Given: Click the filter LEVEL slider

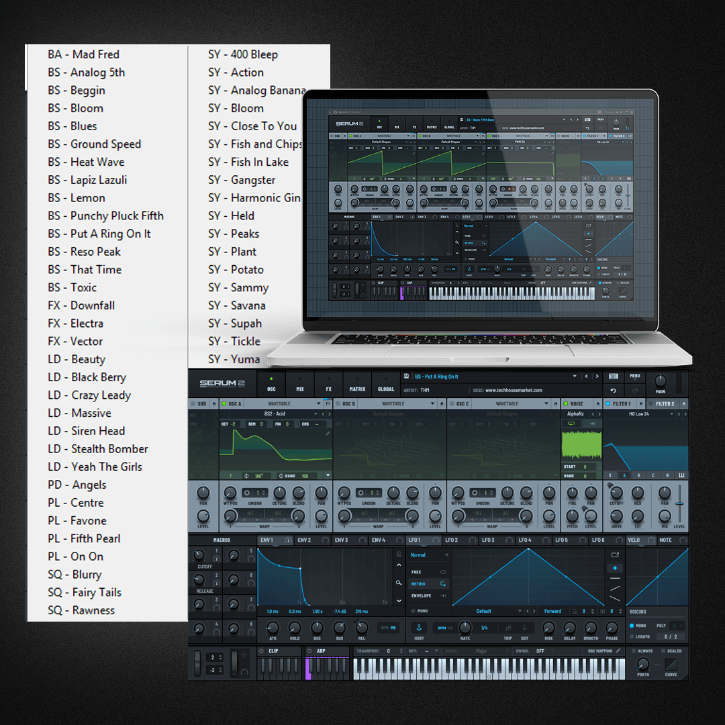Looking at the screenshot, I should 679,503.
